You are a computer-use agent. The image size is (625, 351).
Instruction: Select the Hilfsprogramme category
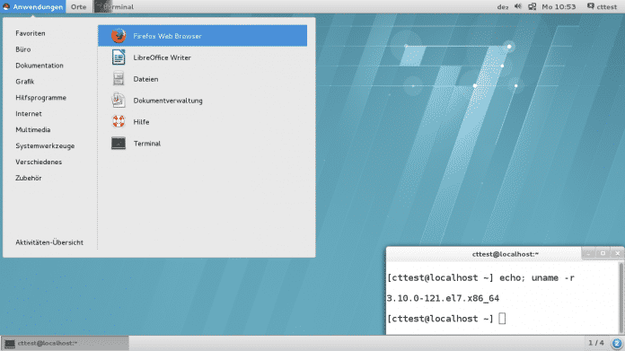coord(41,98)
